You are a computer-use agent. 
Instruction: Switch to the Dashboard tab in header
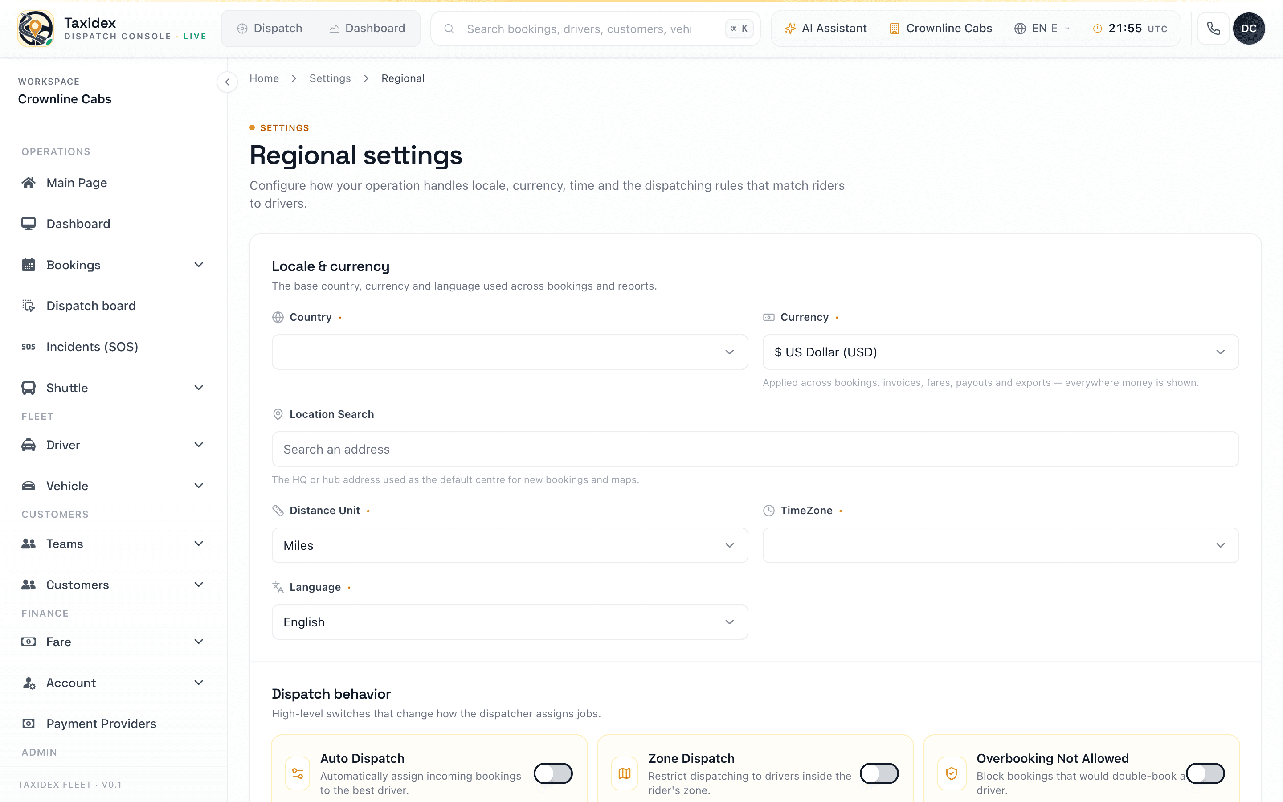(367, 28)
